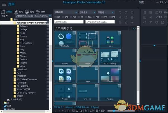
Task: Enable the MP4 format filter checkbox
Action: 102,17
